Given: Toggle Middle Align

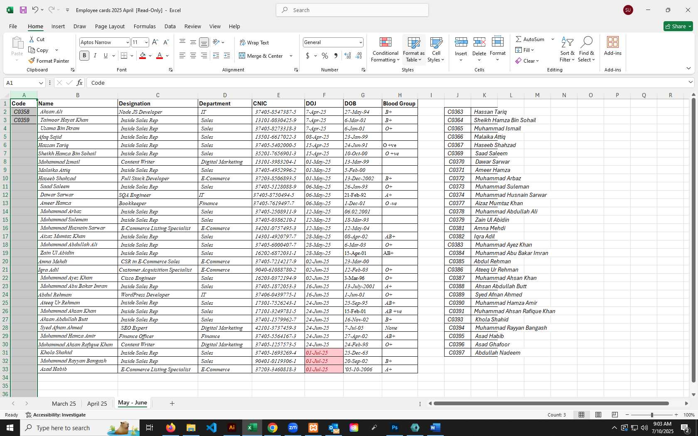Looking at the screenshot, I should [193, 42].
